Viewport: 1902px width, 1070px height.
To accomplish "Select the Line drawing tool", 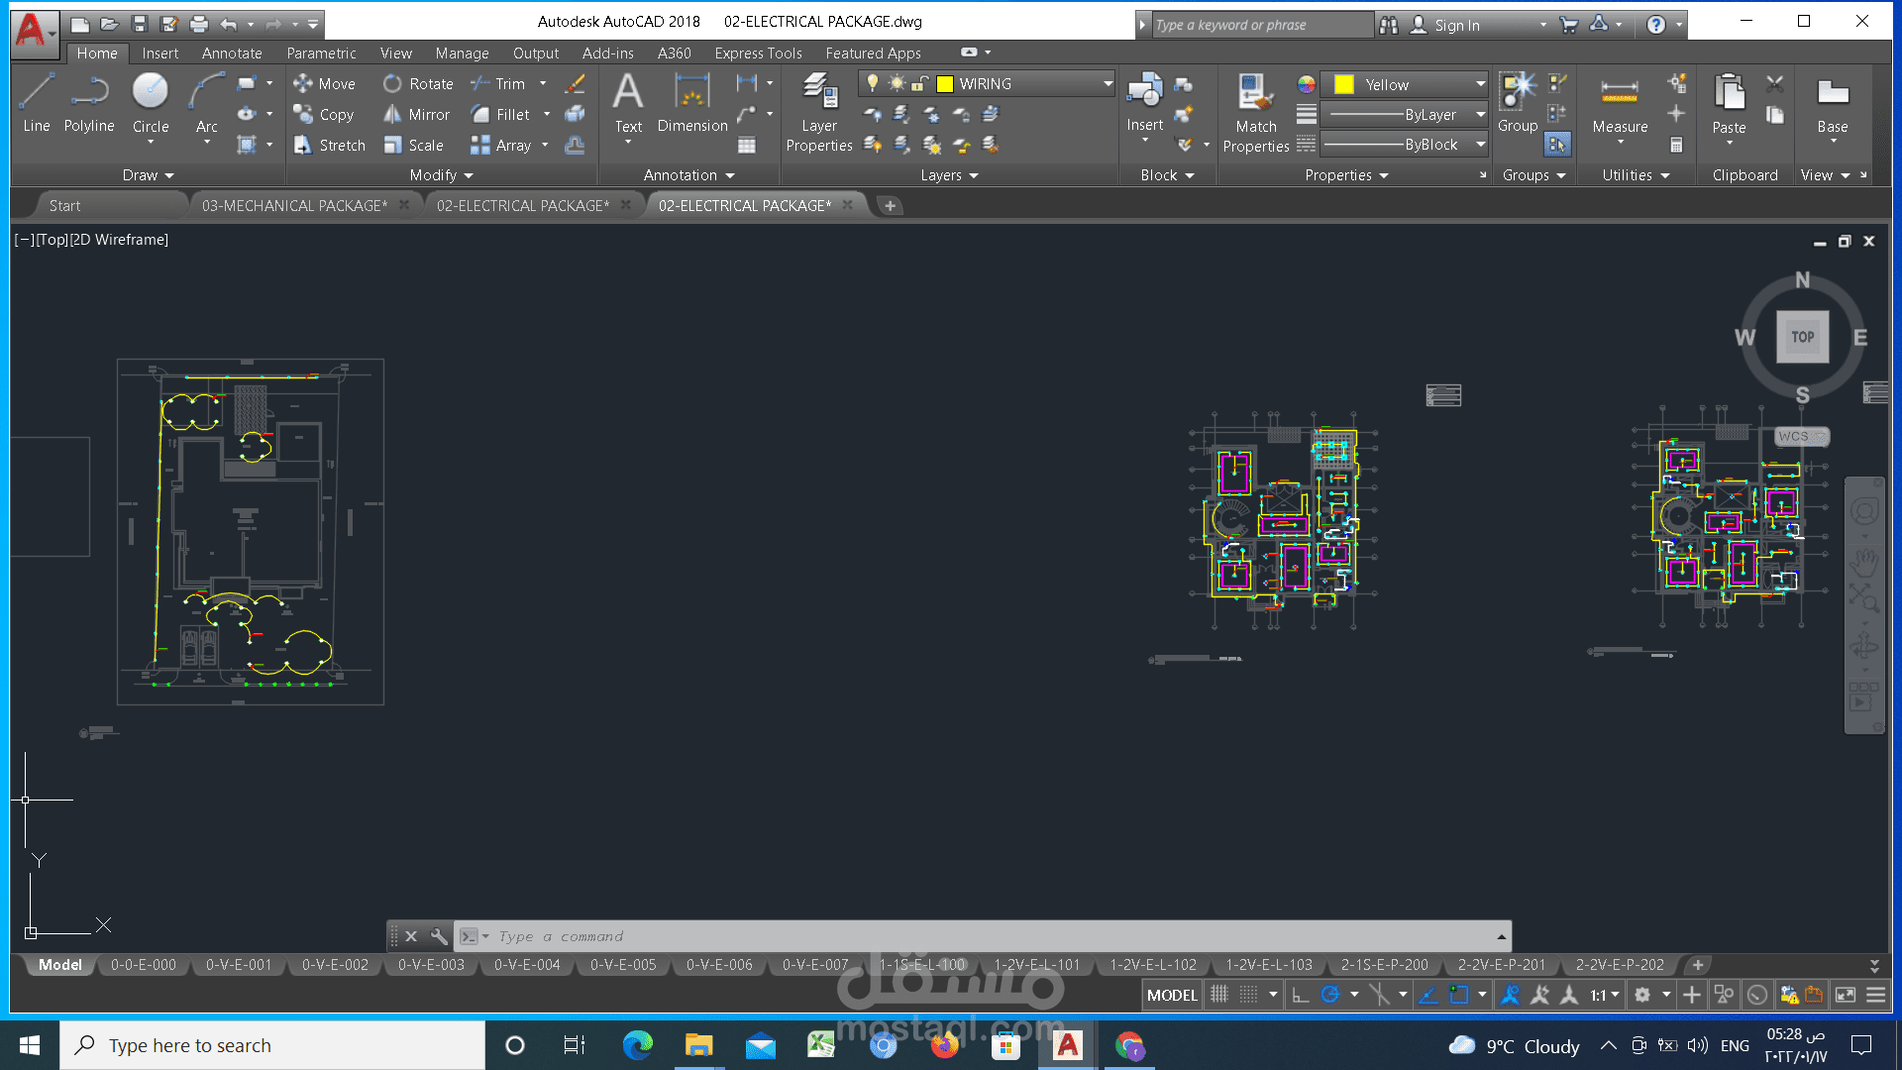I will (x=37, y=102).
